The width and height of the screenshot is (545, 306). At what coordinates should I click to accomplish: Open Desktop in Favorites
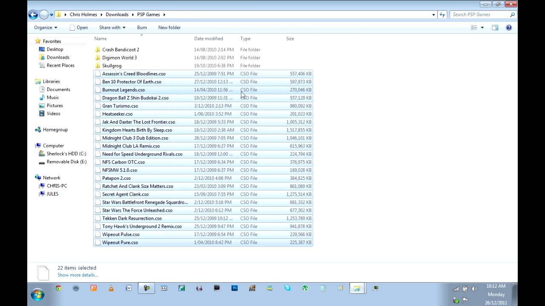click(x=55, y=49)
